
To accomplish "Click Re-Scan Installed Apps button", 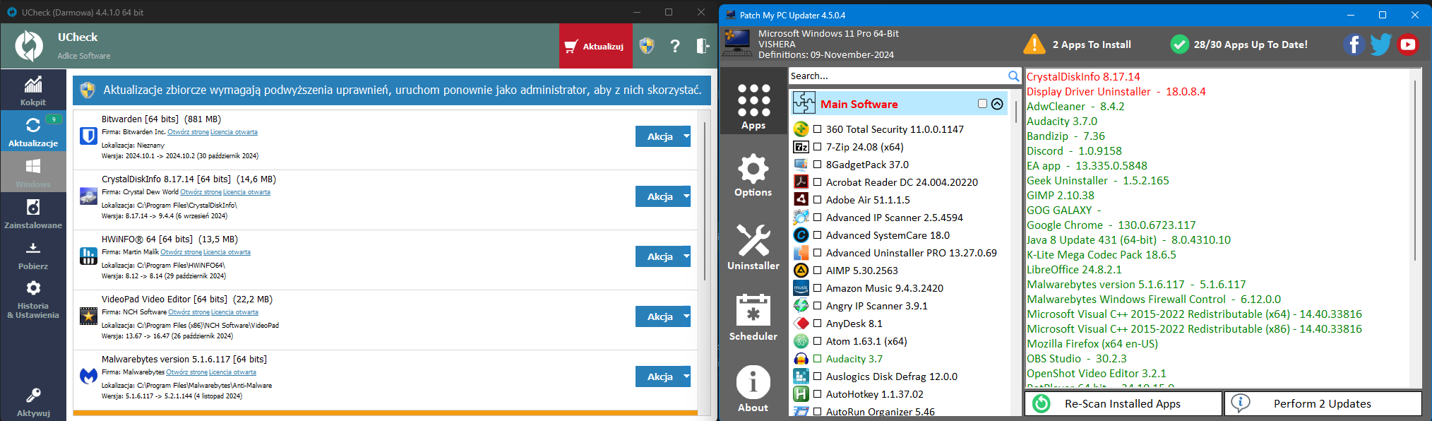I will pos(1123,403).
